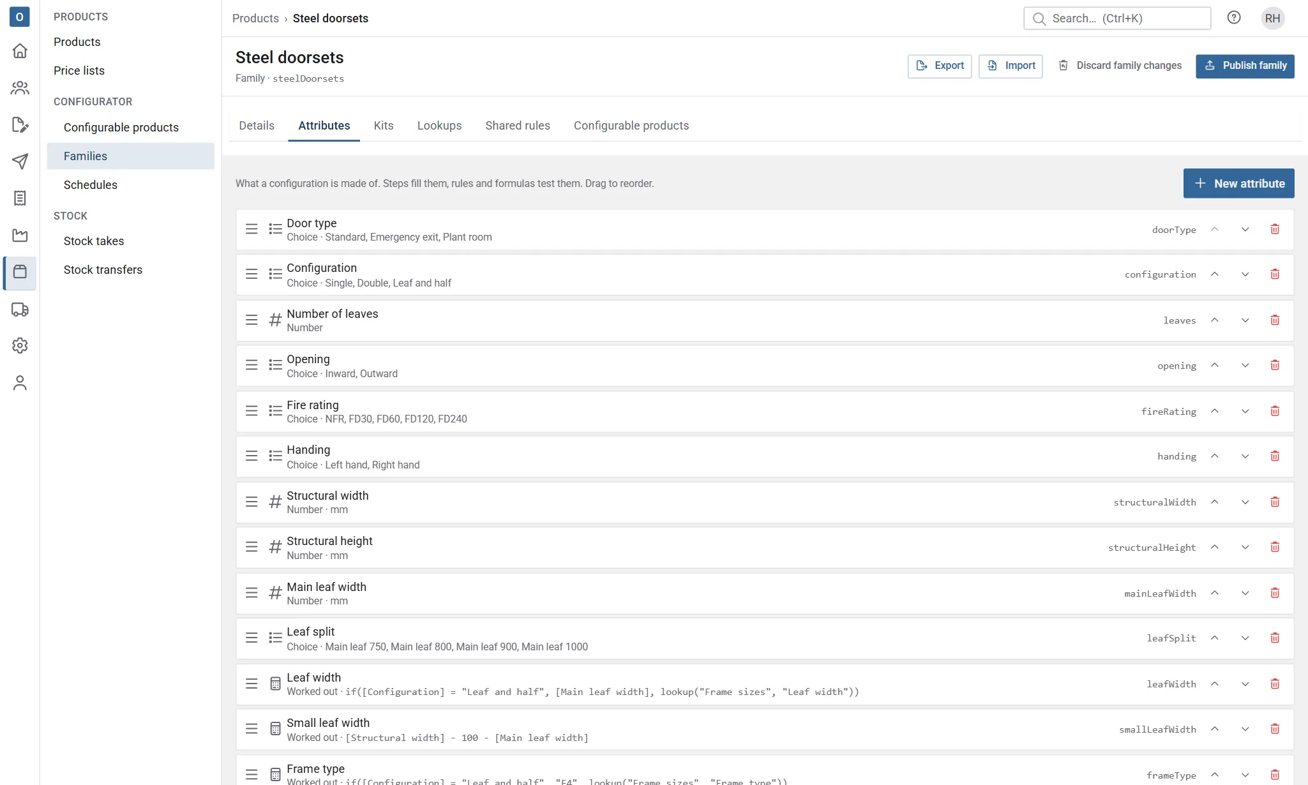Click the paper plane send icon in sidebar
Screen dimensions: 1308x785
[20, 161]
